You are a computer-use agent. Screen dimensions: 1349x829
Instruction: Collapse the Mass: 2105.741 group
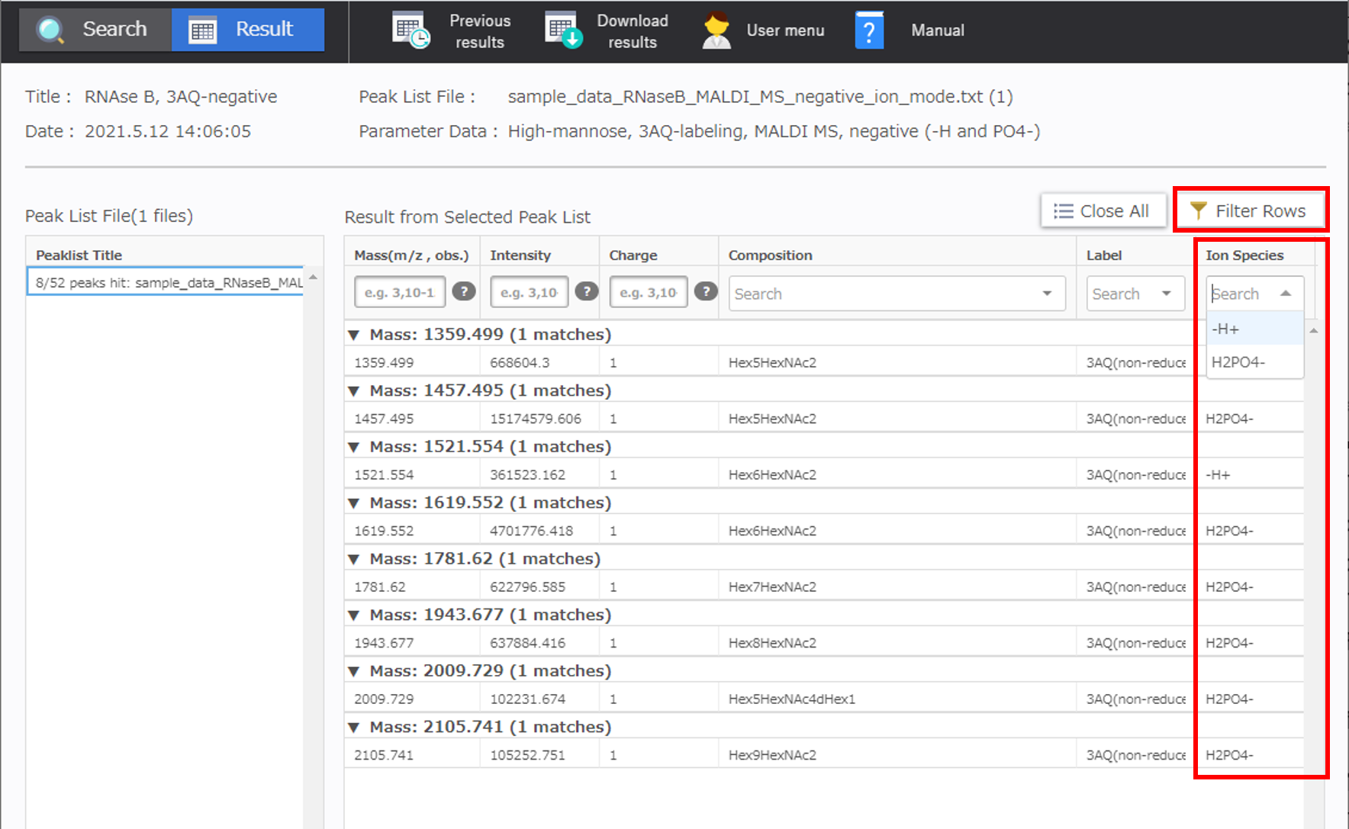point(354,728)
